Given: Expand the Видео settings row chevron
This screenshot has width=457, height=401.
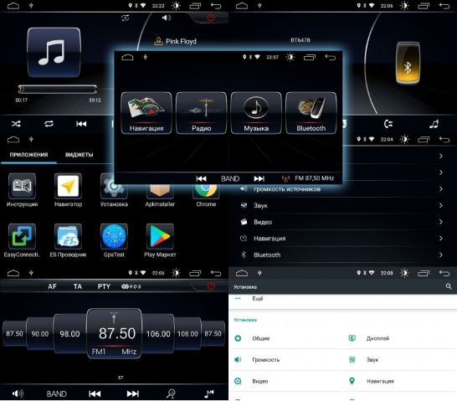Looking at the screenshot, I should (441, 222).
